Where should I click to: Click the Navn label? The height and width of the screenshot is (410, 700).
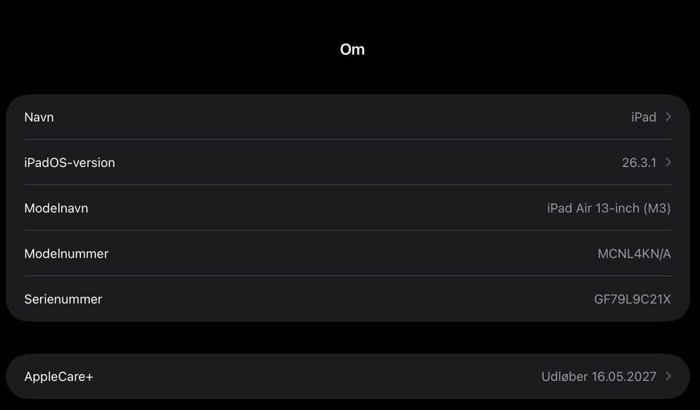pos(39,117)
